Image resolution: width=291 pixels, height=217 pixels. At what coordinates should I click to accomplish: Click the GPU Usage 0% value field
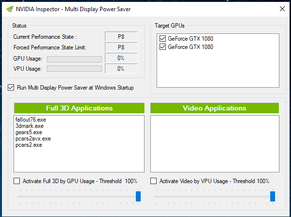coord(121,58)
